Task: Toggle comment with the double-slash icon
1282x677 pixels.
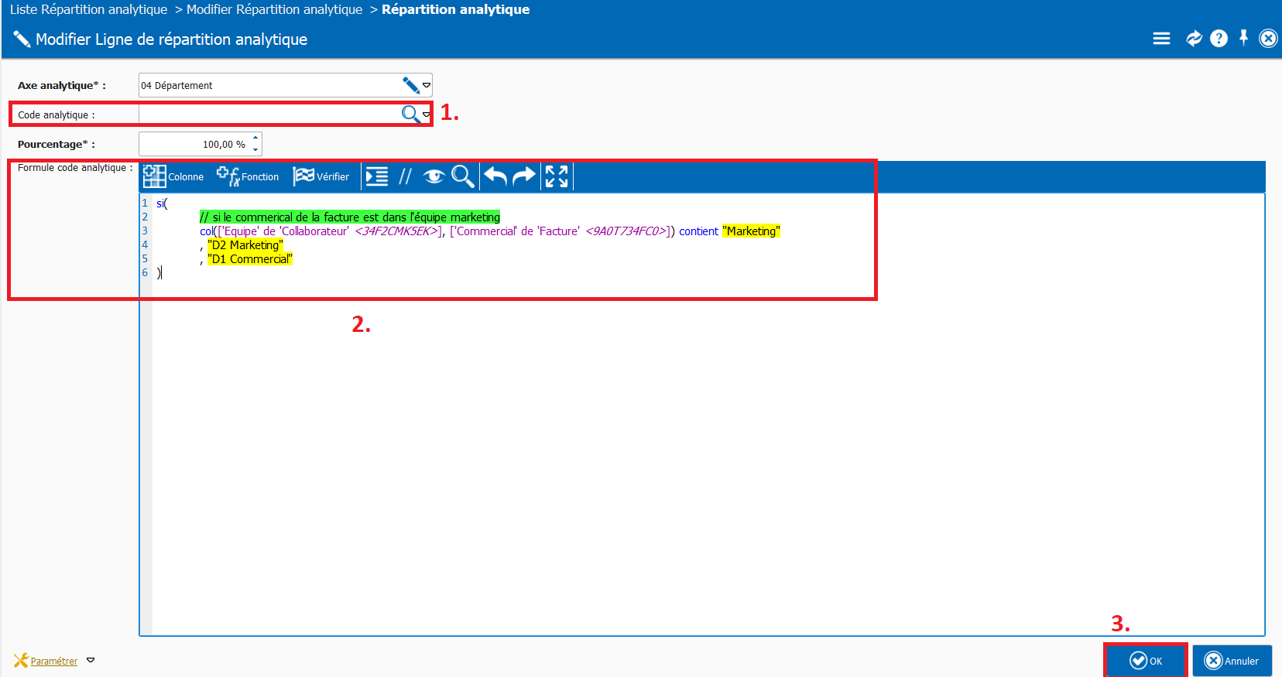Action: pos(405,176)
